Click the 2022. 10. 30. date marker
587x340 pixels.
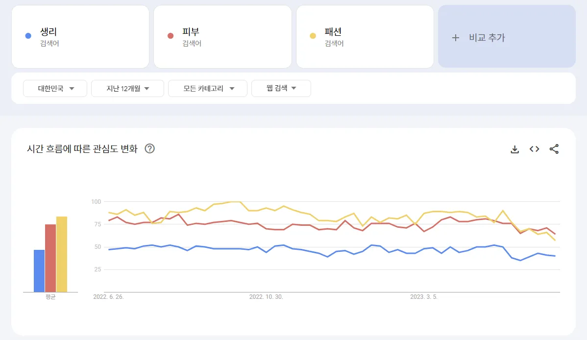[266, 297]
